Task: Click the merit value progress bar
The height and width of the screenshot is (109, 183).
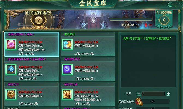Action: click(x=131, y=19)
